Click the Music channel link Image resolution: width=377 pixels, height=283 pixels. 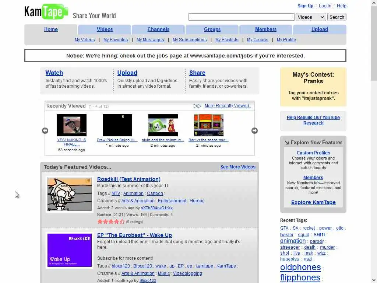coord(164,273)
